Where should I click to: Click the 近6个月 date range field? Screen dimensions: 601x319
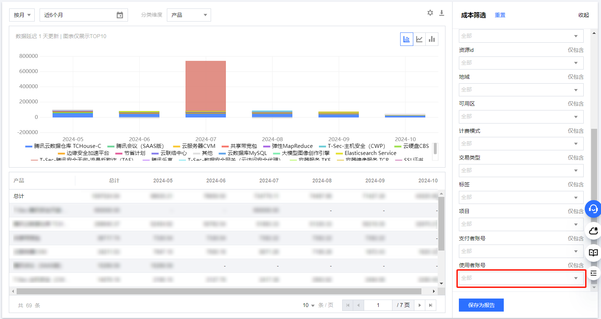84,15
